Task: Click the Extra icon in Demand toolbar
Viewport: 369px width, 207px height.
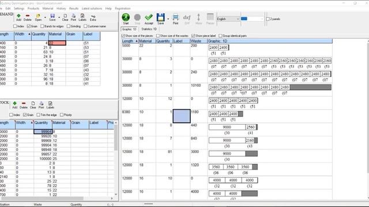Action: [x=93, y=17]
